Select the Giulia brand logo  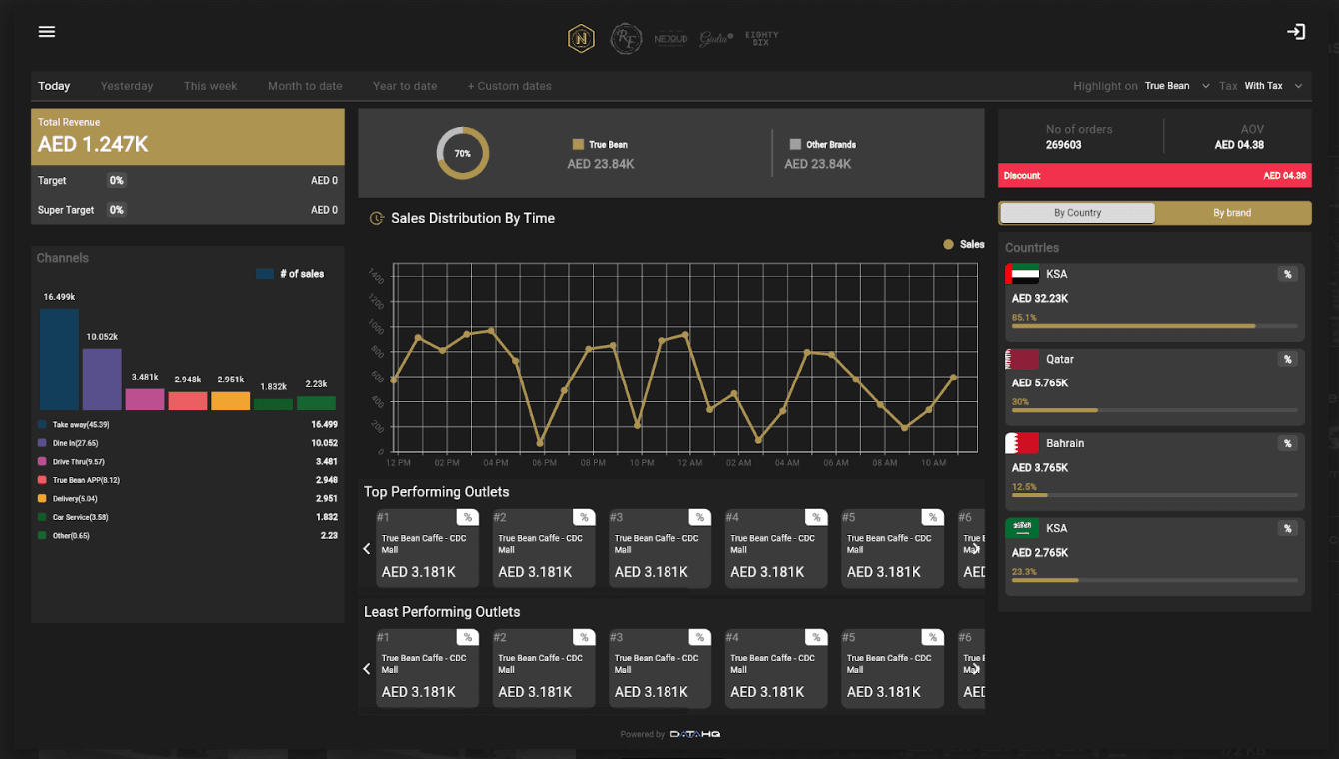click(x=715, y=39)
